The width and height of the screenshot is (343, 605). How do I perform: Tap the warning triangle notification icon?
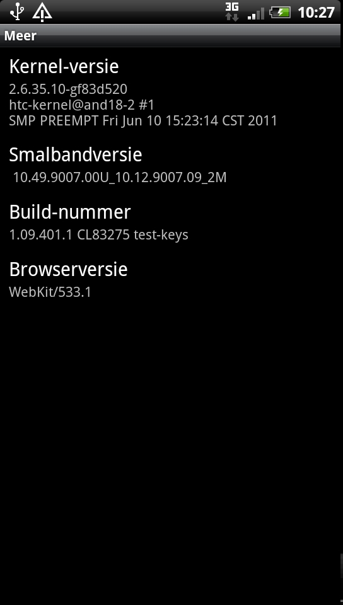42,12
